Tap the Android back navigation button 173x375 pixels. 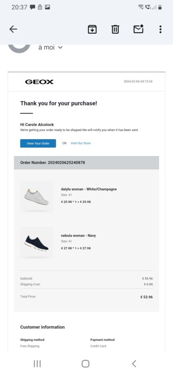[x=134, y=364]
